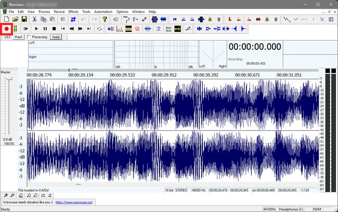The height and width of the screenshot is (212, 338).
Task: Pause playback with the Pause button
Action: (x=45, y=29)
